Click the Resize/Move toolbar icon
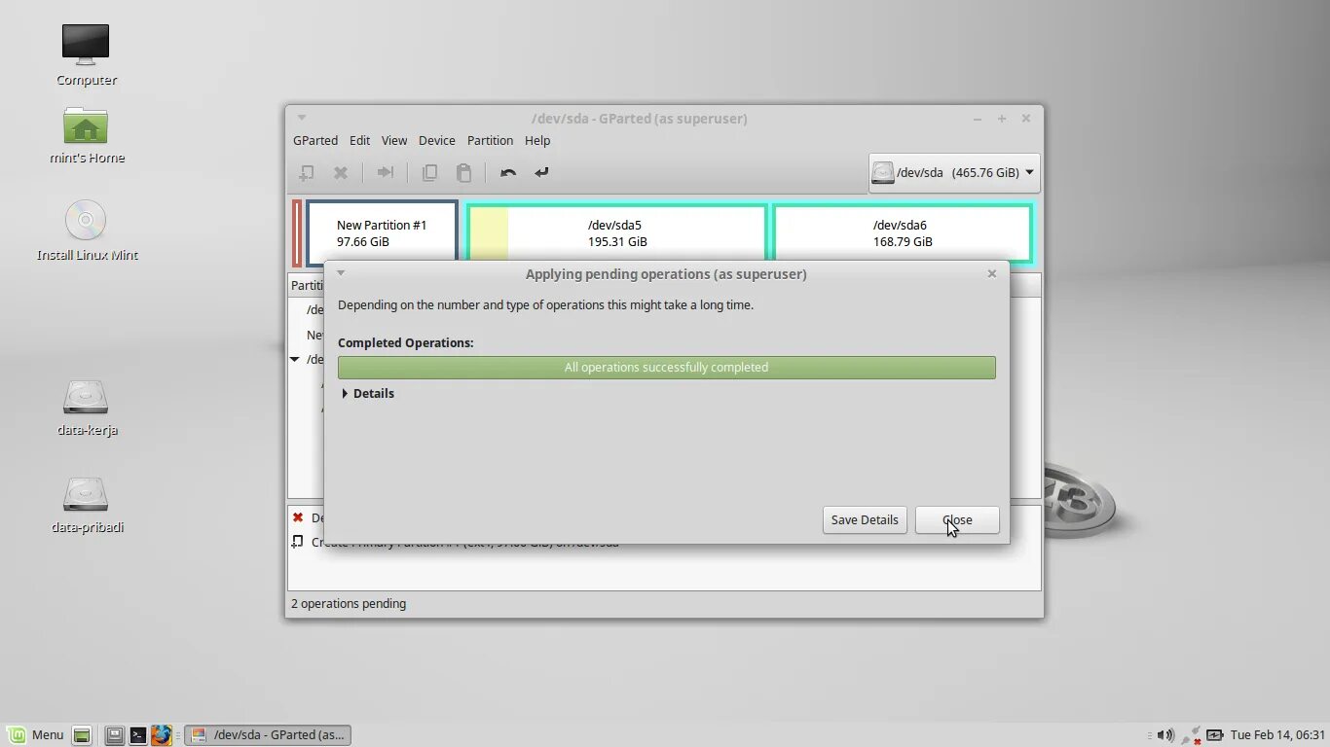This screenshot has width=1330, height=747. point(386,172)
